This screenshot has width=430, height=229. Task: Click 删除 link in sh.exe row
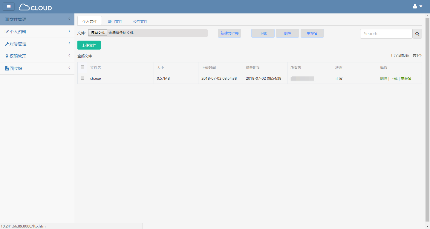[x=384, y=79]
